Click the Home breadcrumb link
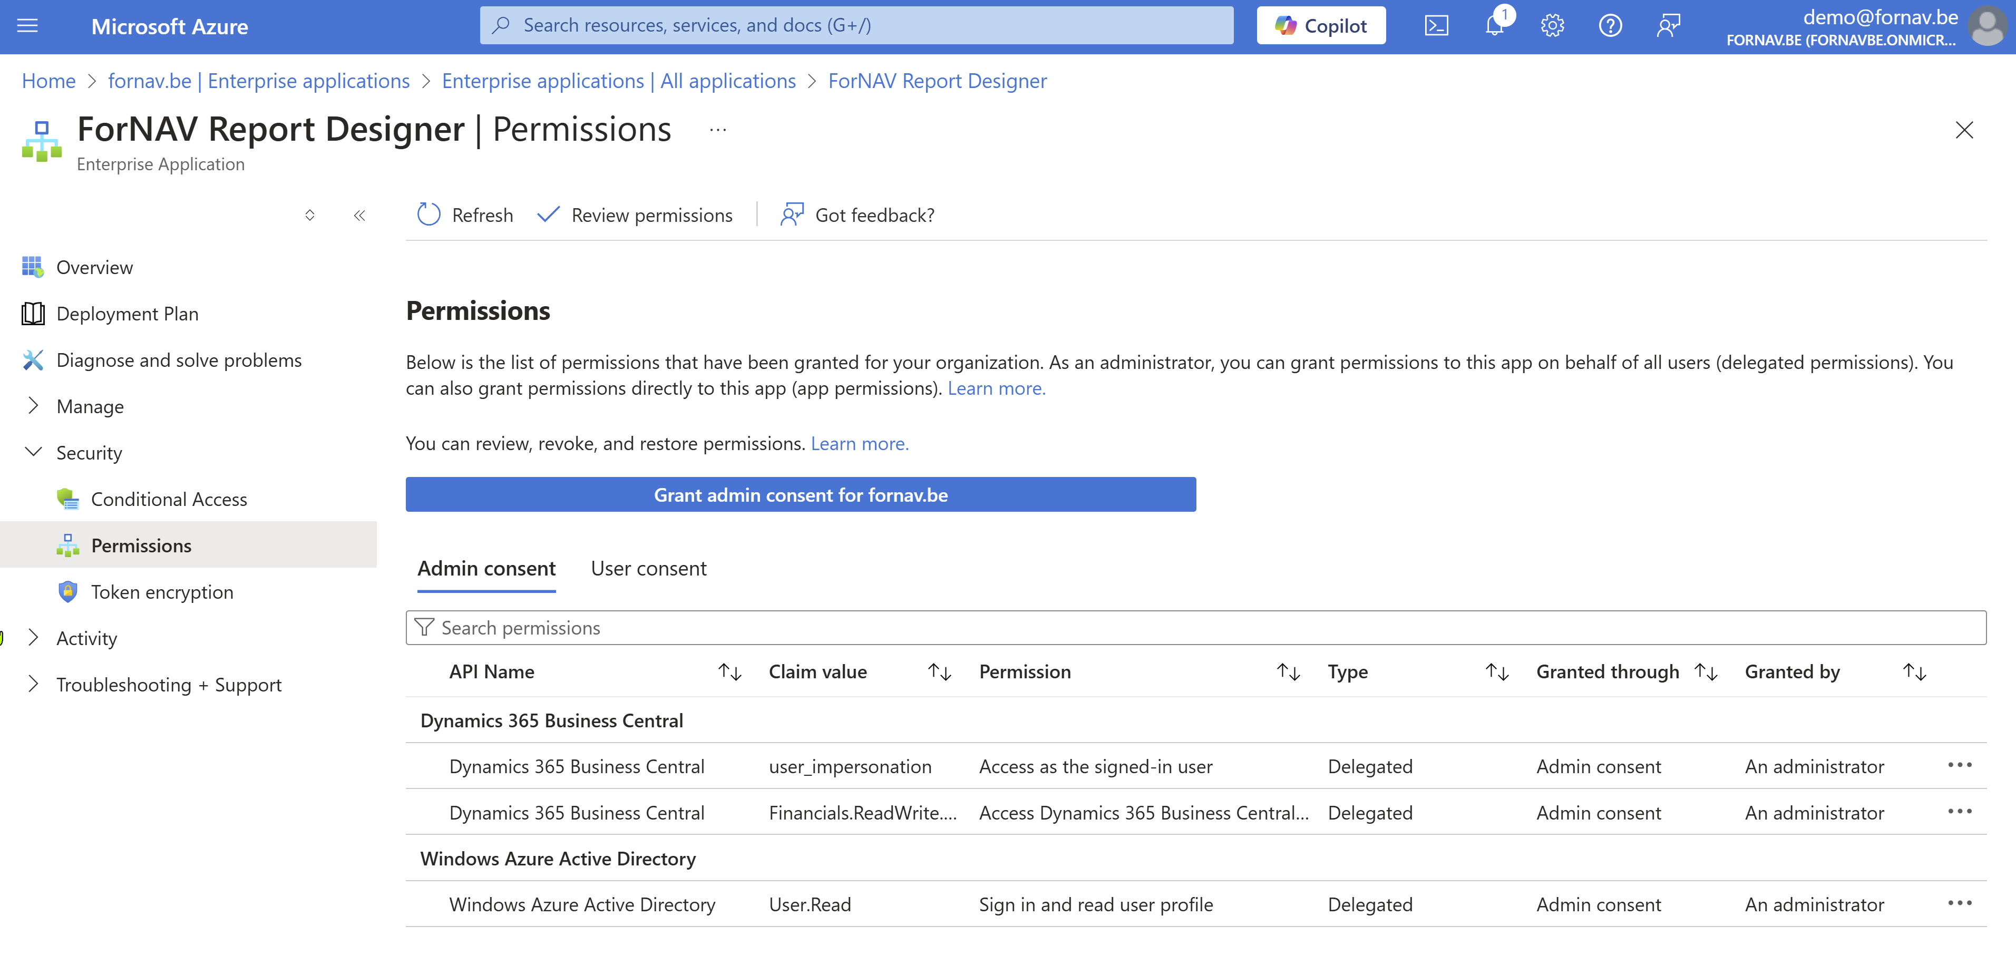This screenshot has height=955, width=2016. [48, 81]
